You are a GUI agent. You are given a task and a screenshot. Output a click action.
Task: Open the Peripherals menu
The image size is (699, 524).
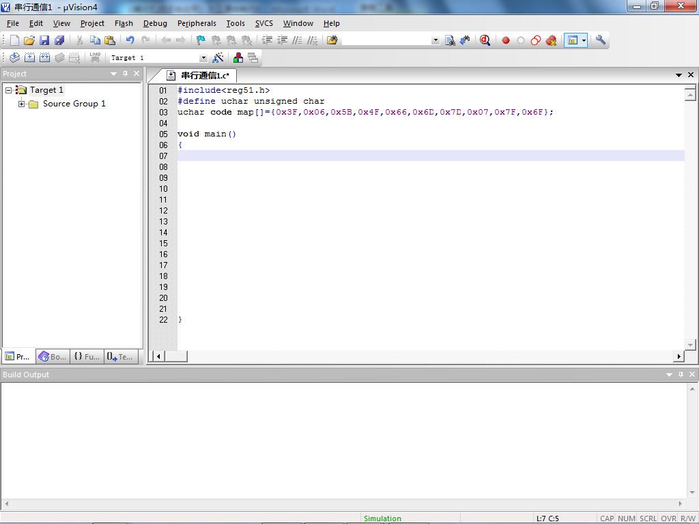pos(197,23)
